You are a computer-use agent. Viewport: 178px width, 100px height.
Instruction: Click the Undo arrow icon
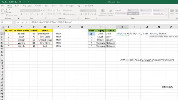20,2
